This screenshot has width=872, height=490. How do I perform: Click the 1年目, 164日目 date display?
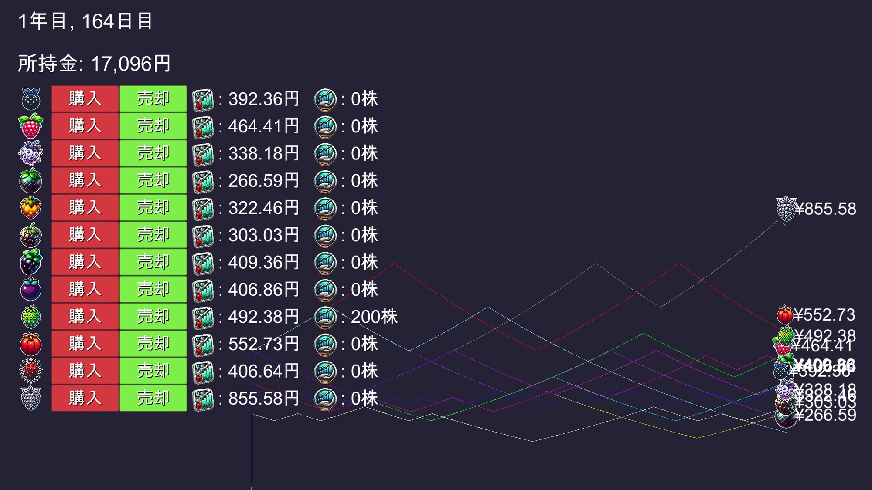[x=85, y=21]
